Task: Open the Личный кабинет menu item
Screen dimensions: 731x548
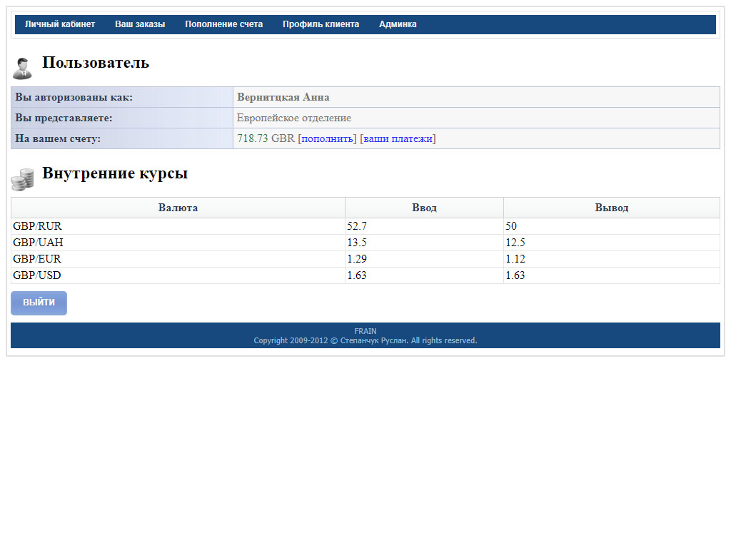Action: 60,24
